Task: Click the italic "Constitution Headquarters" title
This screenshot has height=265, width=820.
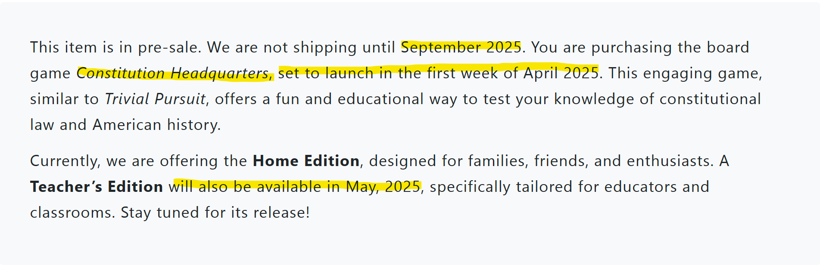Action: (x=173, y=74)
